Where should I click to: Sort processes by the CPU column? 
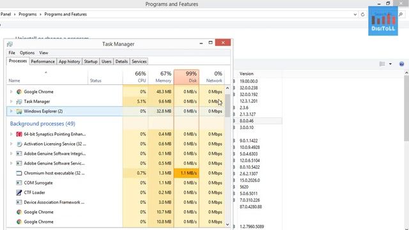(135, 77)
